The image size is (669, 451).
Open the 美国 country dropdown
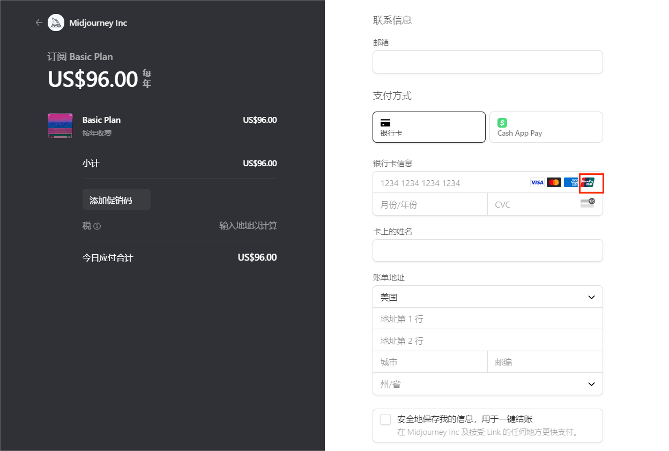[488, 297]
